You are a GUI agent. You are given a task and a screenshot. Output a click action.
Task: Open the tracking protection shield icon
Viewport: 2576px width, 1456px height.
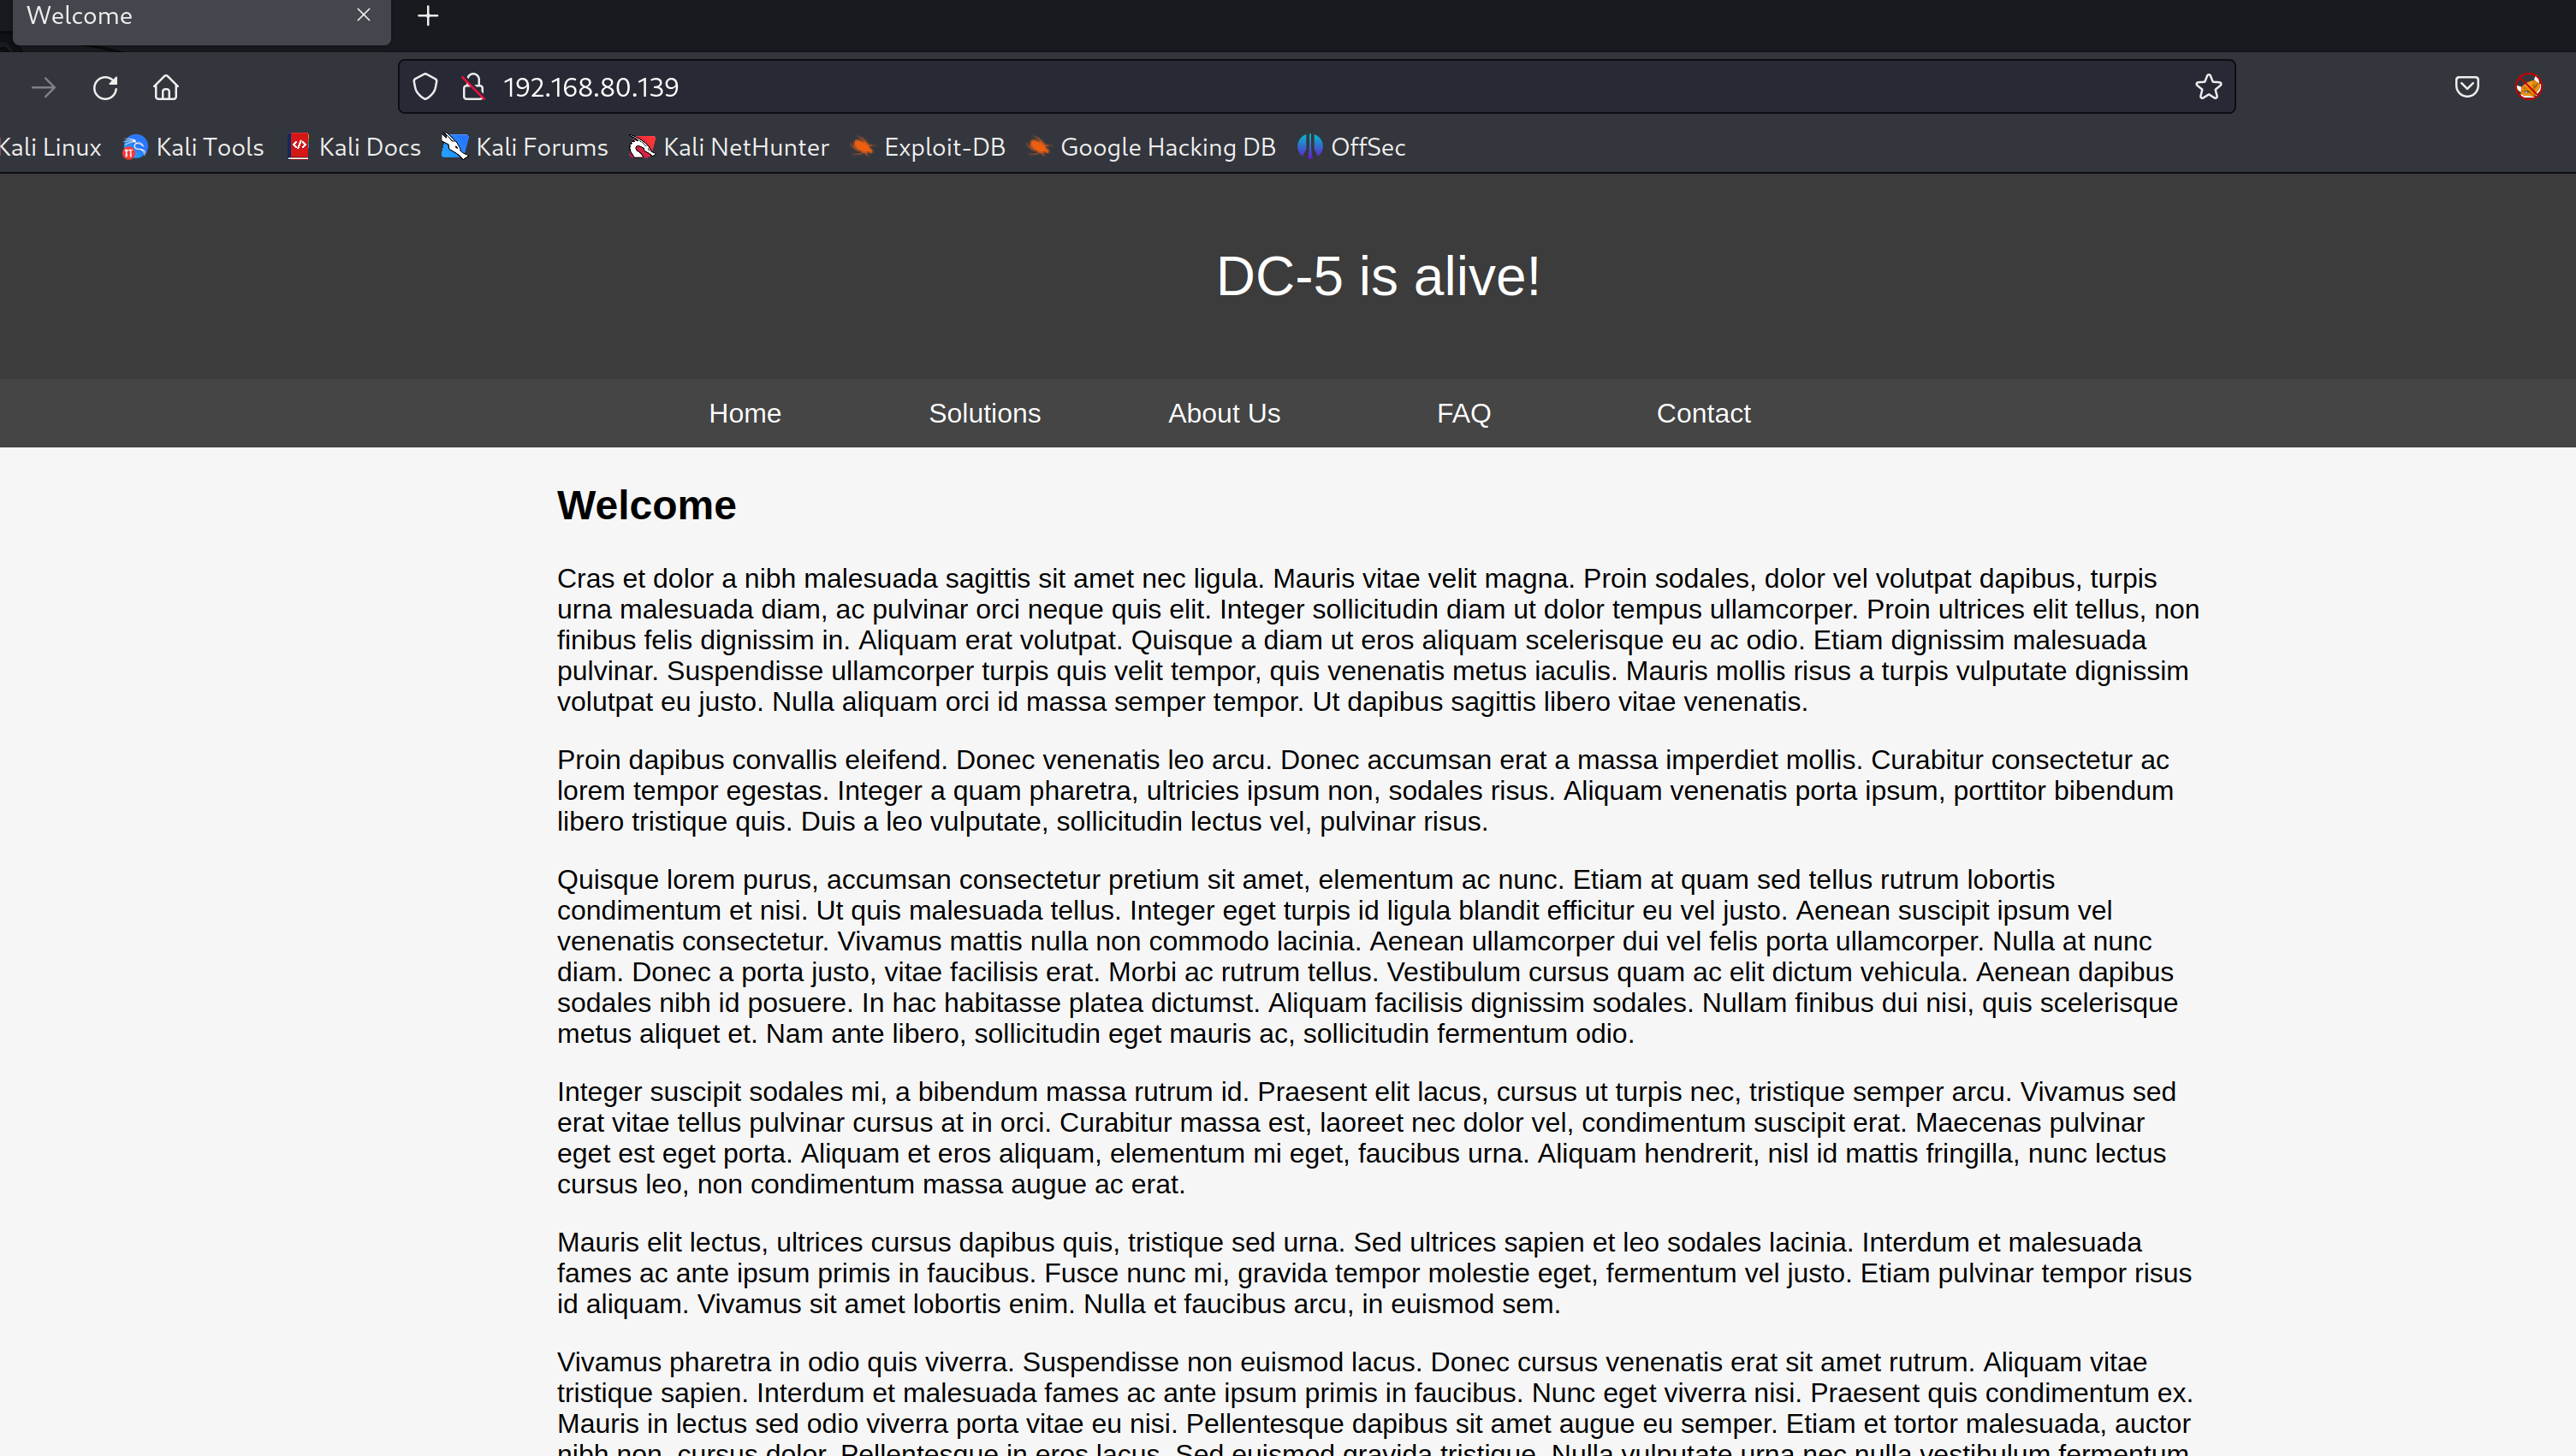click(425, 88)
